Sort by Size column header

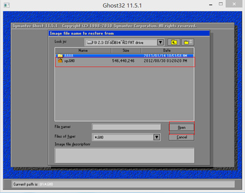(126, 50)
